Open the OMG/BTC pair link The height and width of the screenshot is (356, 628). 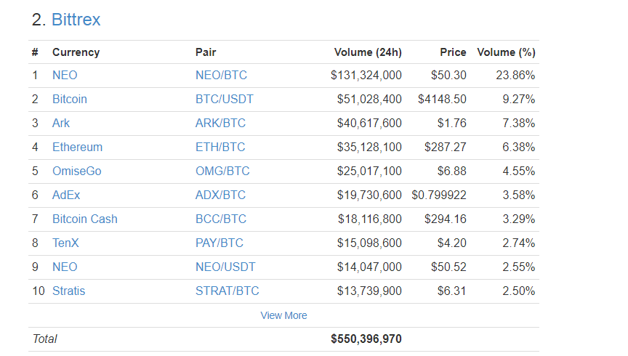[x=222, y=171]
